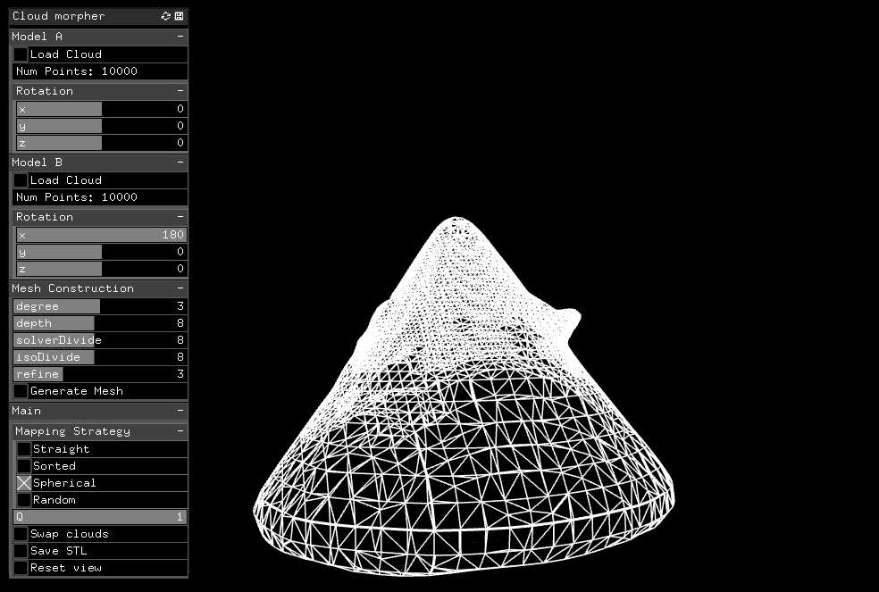The width and height of the screenshot is (879, 592).
Task: Collapse the Mesh Construction section
Action: pos(180,288)
